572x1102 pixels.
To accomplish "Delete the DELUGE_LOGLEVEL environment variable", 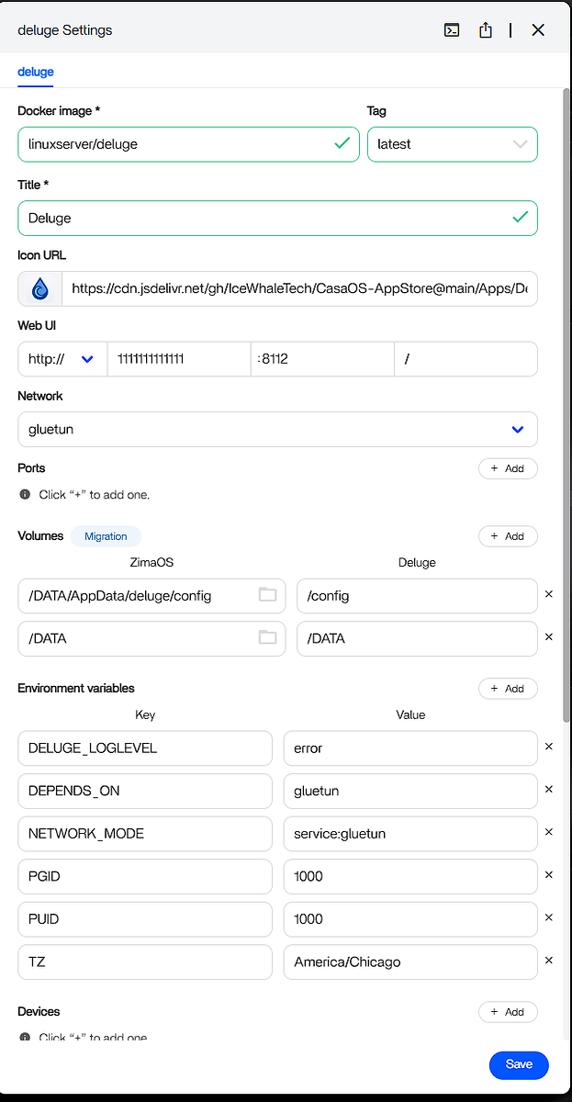I will click(549, 748).
